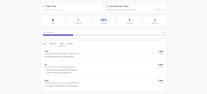This screenshot has height=94, width=207.
Task: Click the 1/4 completion count
Action: pos(164,33)
